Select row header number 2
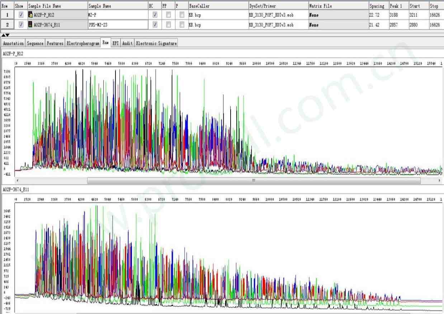Screen dimensions: 444x314 pos(7,25)
